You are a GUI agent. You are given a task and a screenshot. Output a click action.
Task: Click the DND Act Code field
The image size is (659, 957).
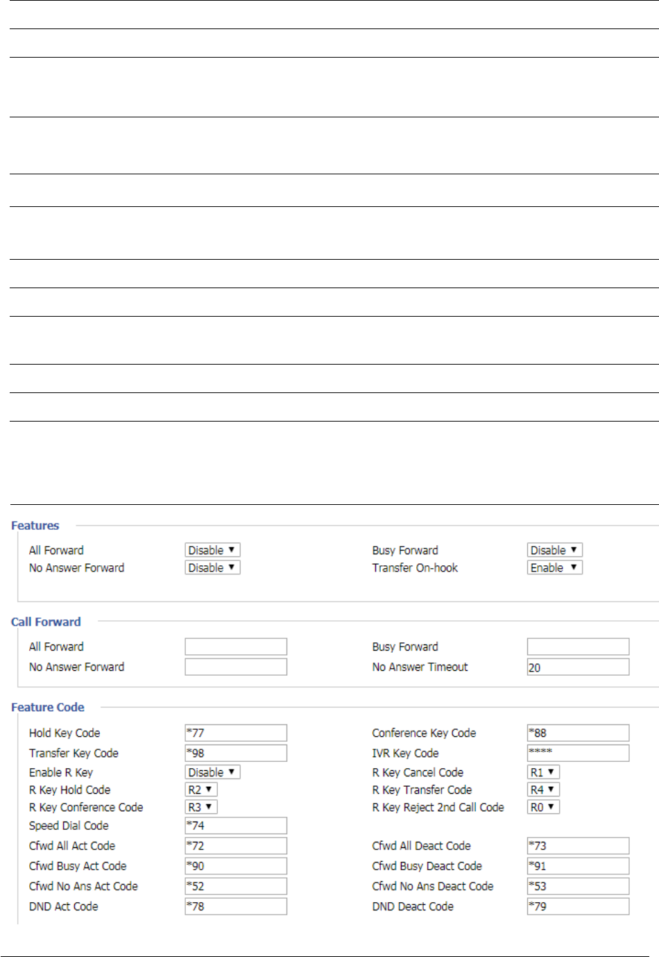pos(236,906)
